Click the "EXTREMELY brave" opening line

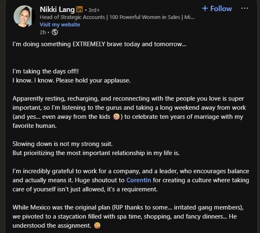(x=99, y=43)
